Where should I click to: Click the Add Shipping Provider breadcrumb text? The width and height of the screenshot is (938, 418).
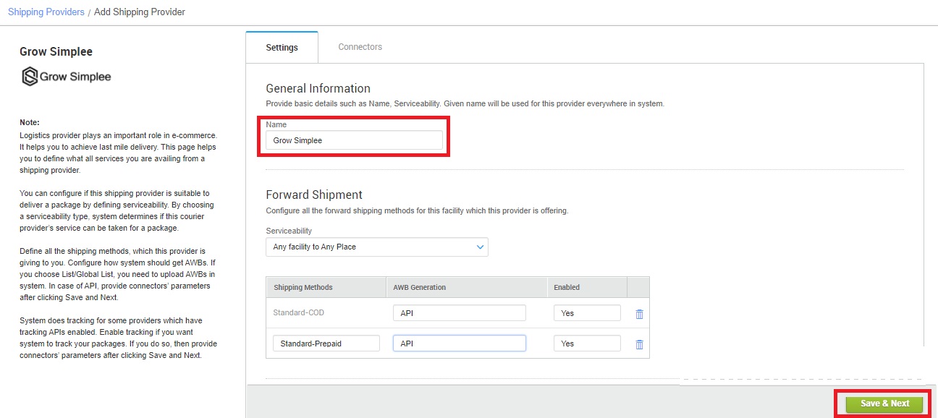coord(140,12)
